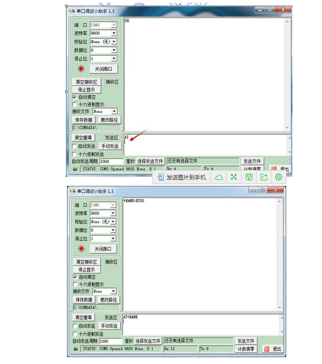Open the 接收文件 dropdown in COM3 window
The width and height of the screenshot is (322, 364).
114,112
